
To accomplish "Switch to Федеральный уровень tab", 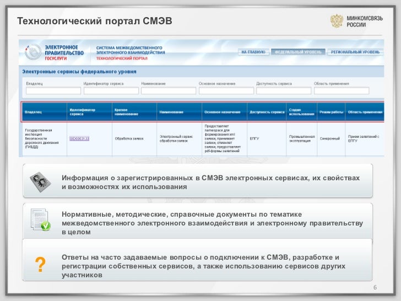I will click(x=298, y=52).
